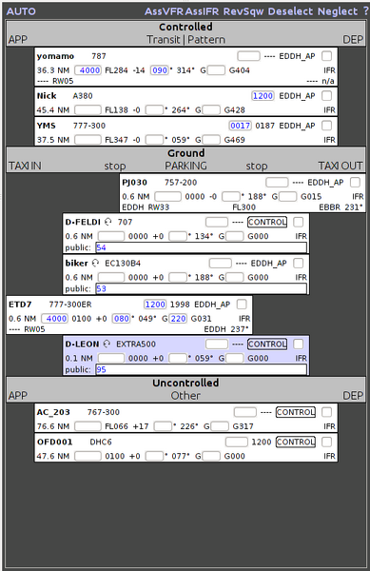Click the Other column label

(185, 396)
